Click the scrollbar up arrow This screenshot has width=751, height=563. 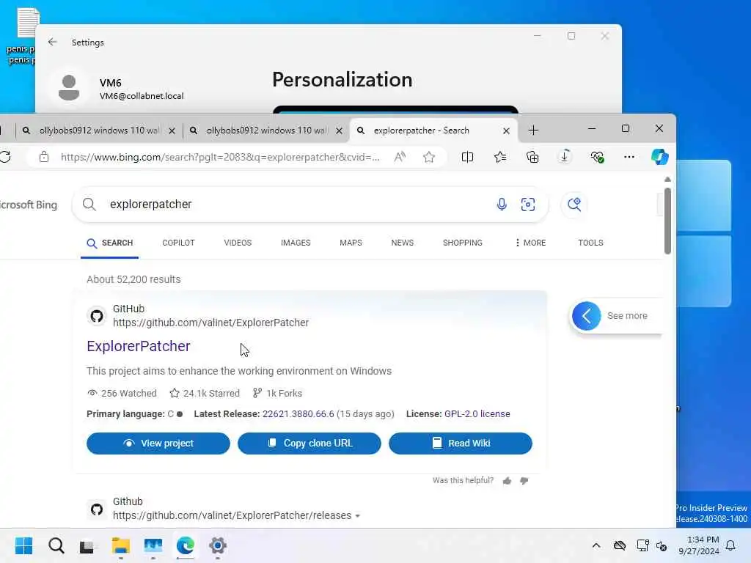(x=667, y=180)
